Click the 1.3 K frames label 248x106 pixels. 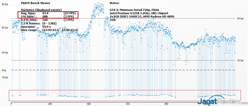(x=29, y=23)
